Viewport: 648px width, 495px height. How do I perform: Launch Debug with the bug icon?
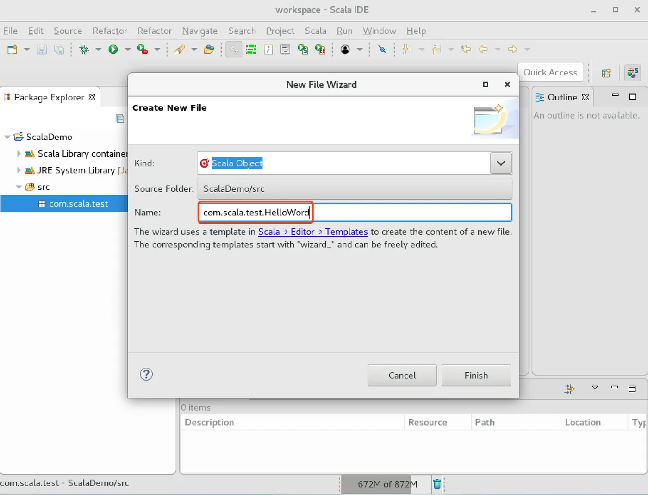click(x=84, y=49)
